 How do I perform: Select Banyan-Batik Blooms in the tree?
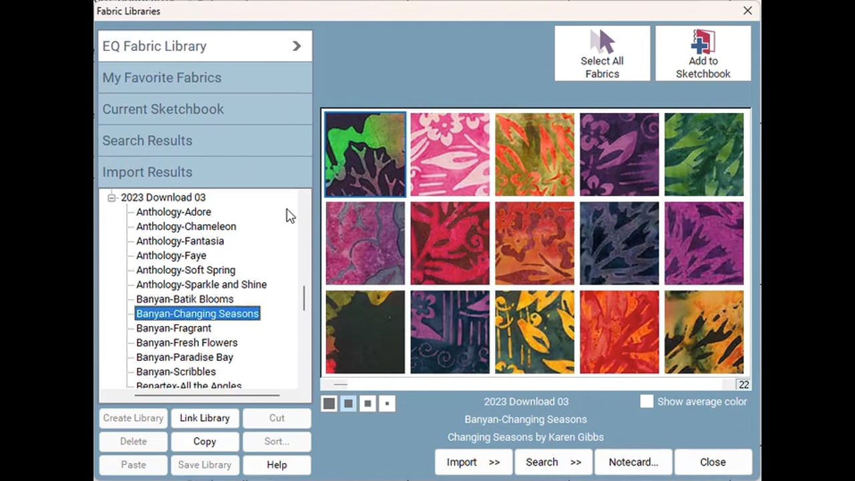coord(184,299)
